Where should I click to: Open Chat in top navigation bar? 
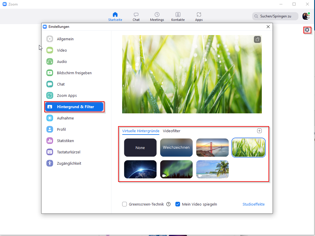[136, 17]
